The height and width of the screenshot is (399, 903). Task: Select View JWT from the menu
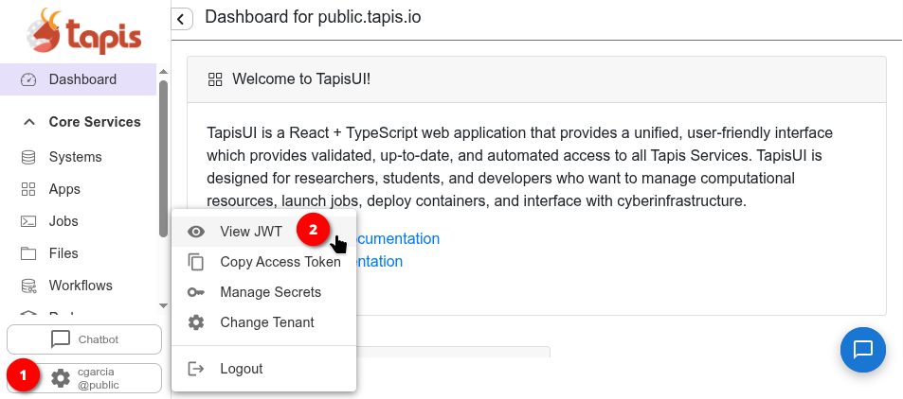[263, 232]
